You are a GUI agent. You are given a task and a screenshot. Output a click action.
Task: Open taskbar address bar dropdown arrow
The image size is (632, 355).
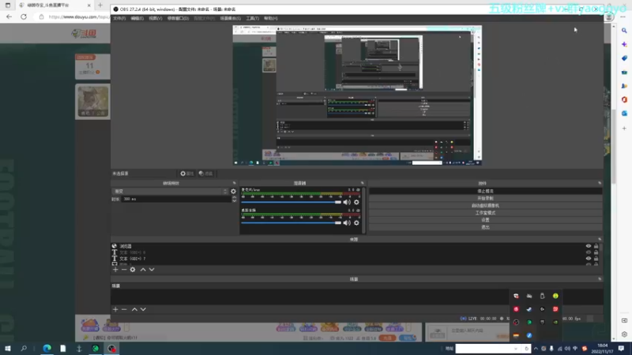tap(516, 349)
